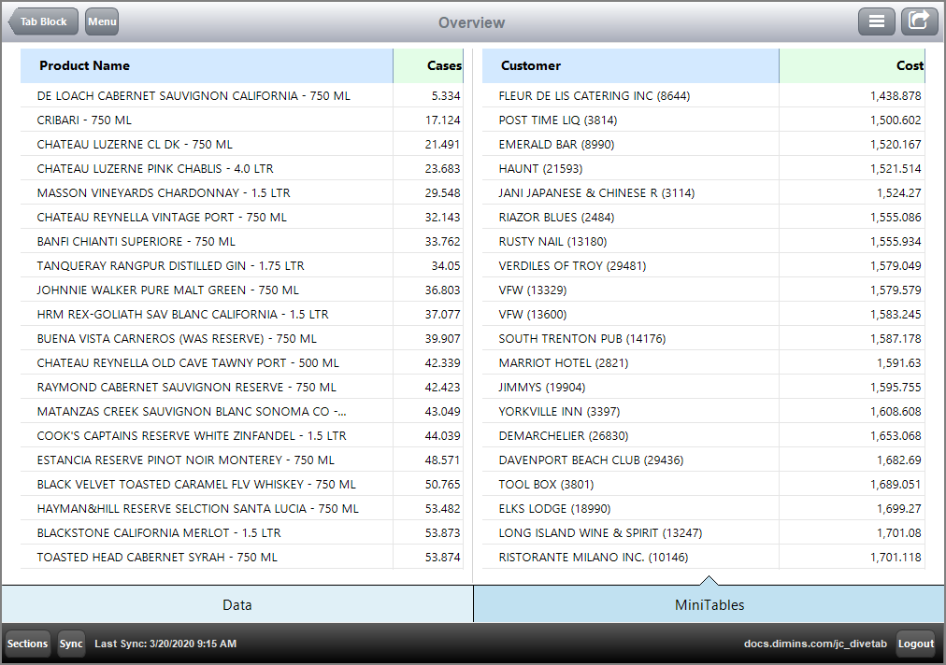This screenshot has width=946, height=665.
Task: Open the hamburger menu icon
Action: click(876, 21)
